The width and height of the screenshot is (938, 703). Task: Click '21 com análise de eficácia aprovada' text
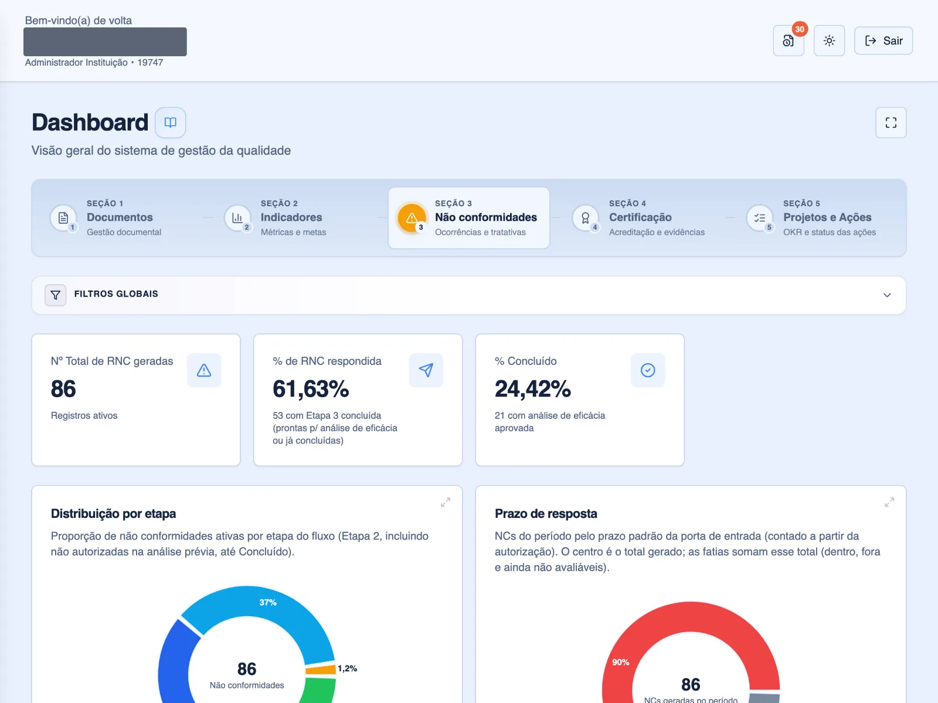tap(550, 422)
